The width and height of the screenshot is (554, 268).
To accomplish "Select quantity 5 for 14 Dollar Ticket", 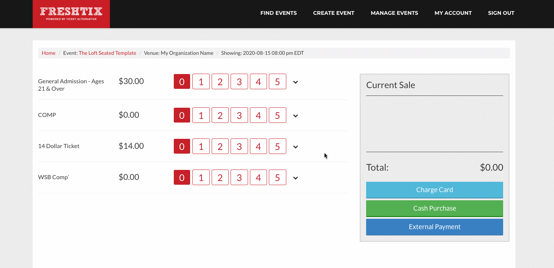I will point(277,146).
